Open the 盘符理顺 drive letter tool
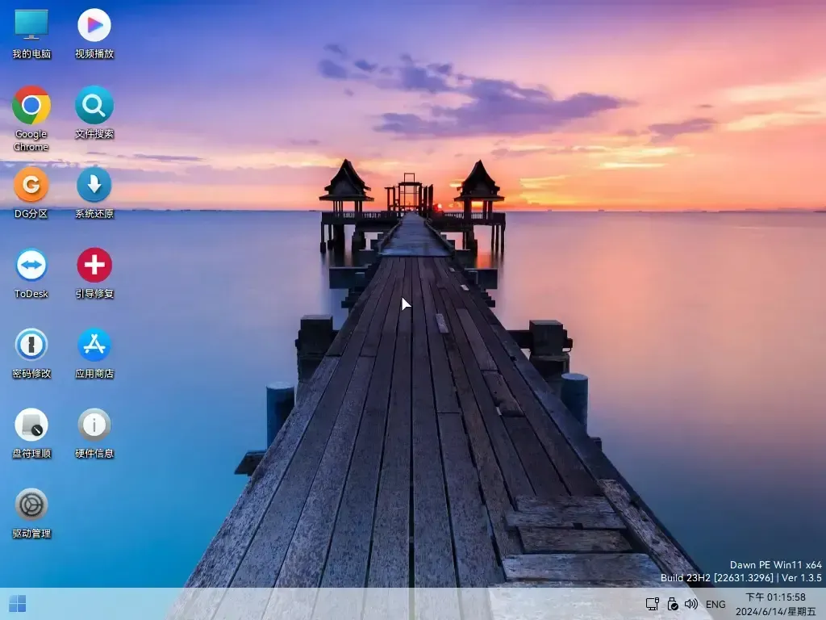The height and width of the screenshot is (620, 826). (x=31, y=425)
